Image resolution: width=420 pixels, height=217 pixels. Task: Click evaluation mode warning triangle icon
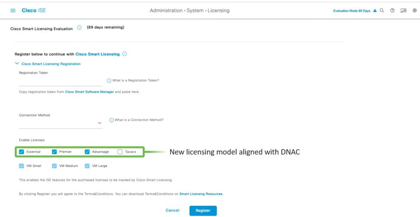pyautogui.click(x=375, y=11)
